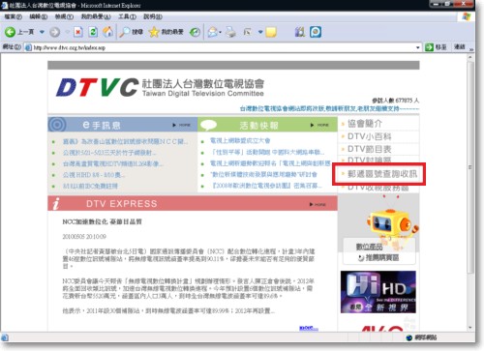The width and height of the screenshot is (484, 351).
Task: Open HOME link in DTV EXPRESS header
Action: pos(318,204)
